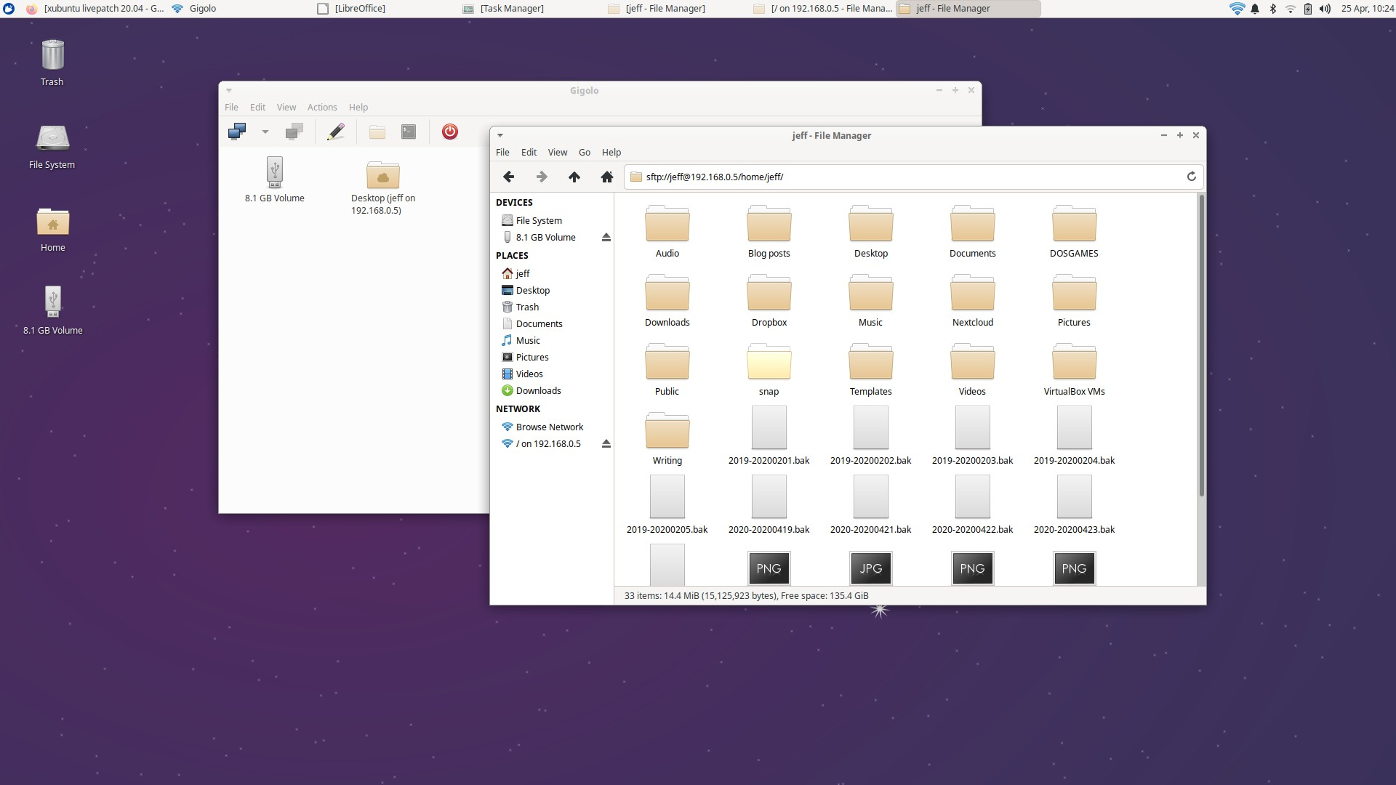Open the bookmarks dropdown arrow beside connect
This screenshot has height=785, width=1396.
tap(265, 132)
